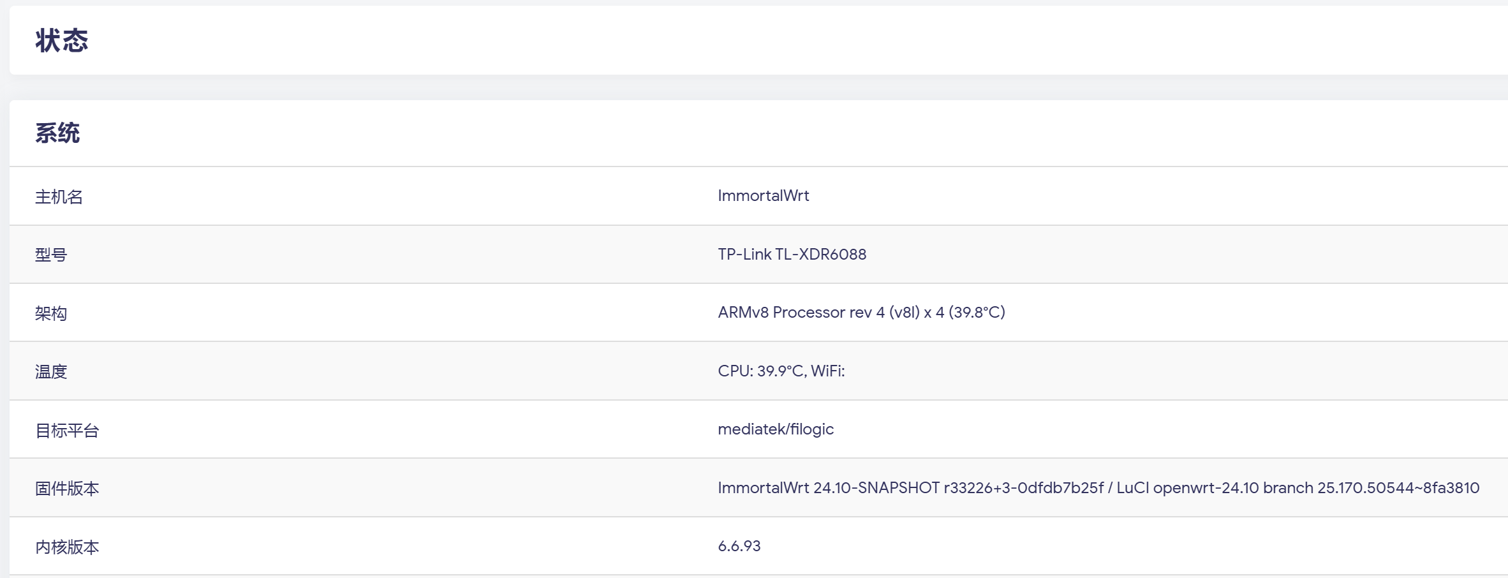Click the 状态 page title

(x=62, y=41)
